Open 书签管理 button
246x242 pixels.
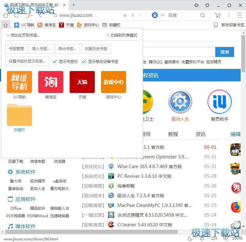(16, 49)
